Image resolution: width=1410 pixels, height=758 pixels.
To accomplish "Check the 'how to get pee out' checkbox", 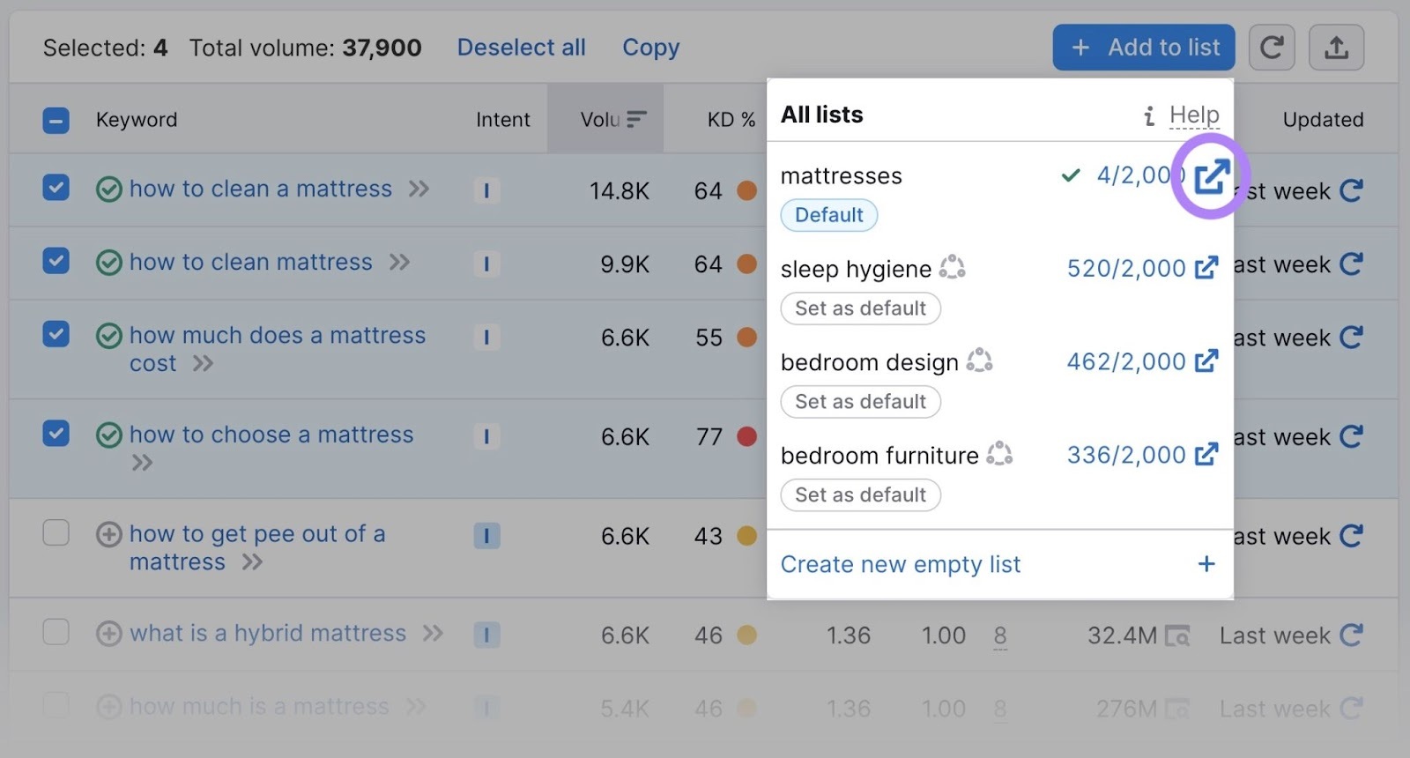I will (x=56, y=533).
